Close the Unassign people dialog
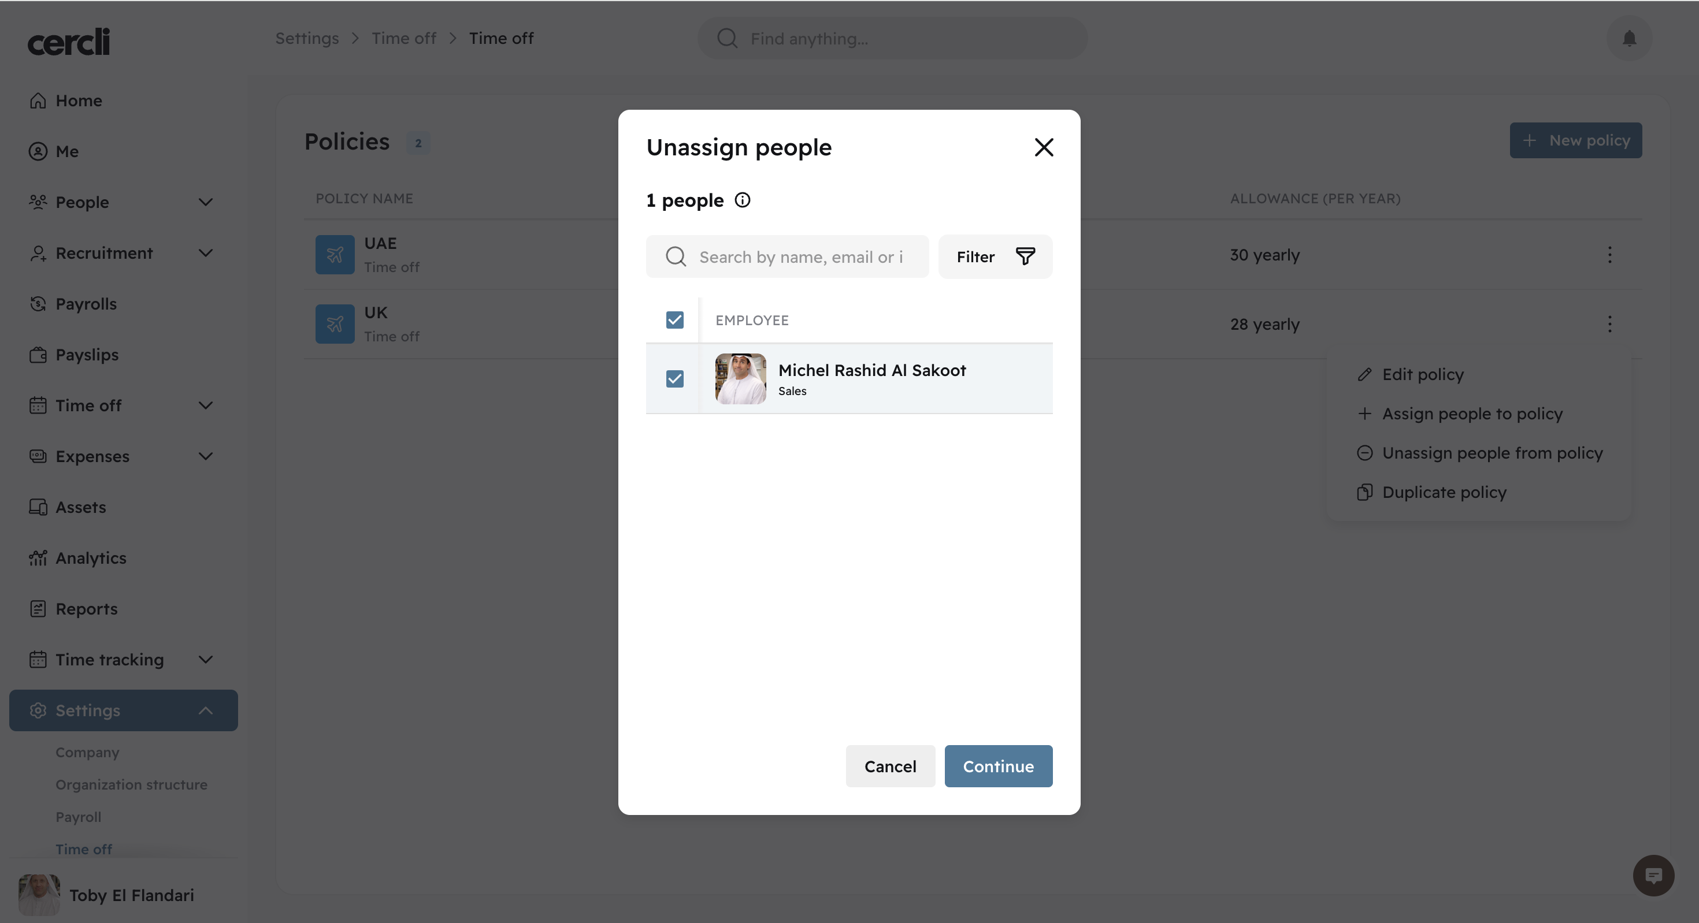1699x923 pixels. pyautogui.click(x=1044, y=147)
